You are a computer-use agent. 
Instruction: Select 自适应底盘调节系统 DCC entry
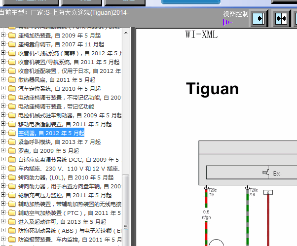click(70, 160)
